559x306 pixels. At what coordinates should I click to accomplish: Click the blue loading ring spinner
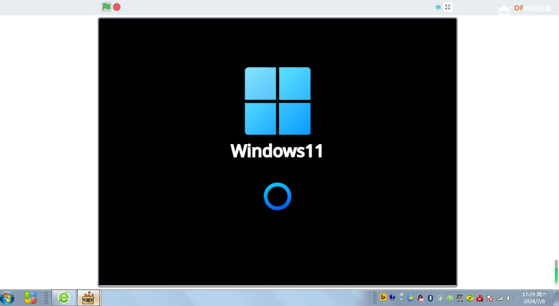click(277, 196)
